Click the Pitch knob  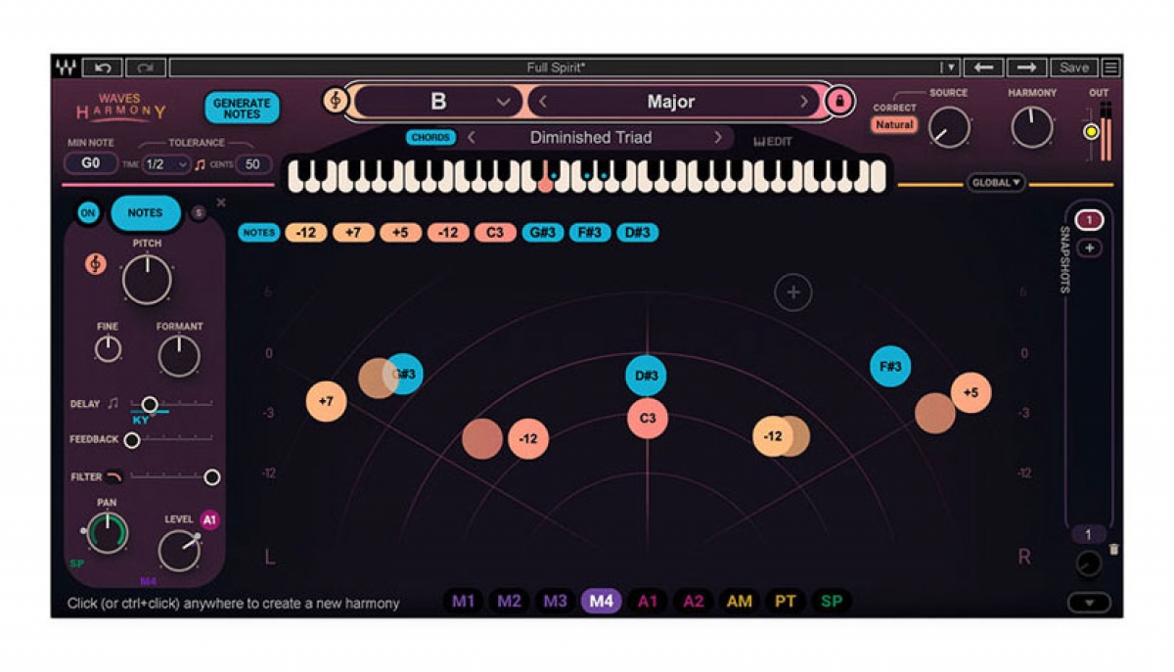147,280
